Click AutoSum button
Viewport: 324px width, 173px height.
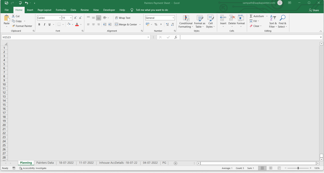(257, 16)
